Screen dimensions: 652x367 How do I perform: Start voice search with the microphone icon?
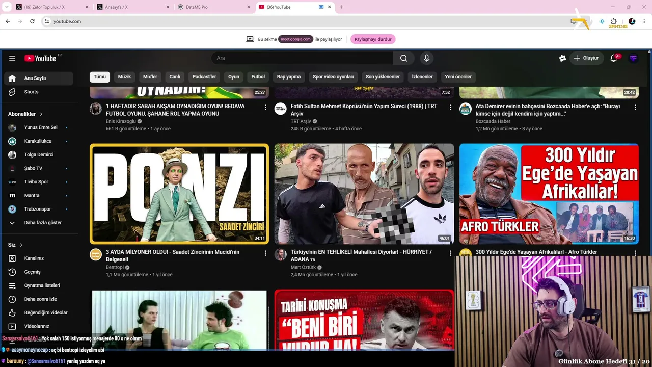pos(427,58)
